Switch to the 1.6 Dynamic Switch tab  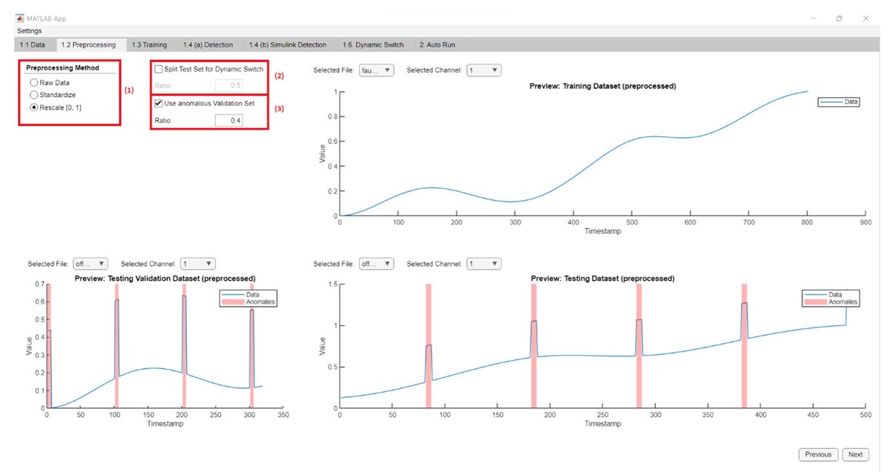tap(373, 44)
